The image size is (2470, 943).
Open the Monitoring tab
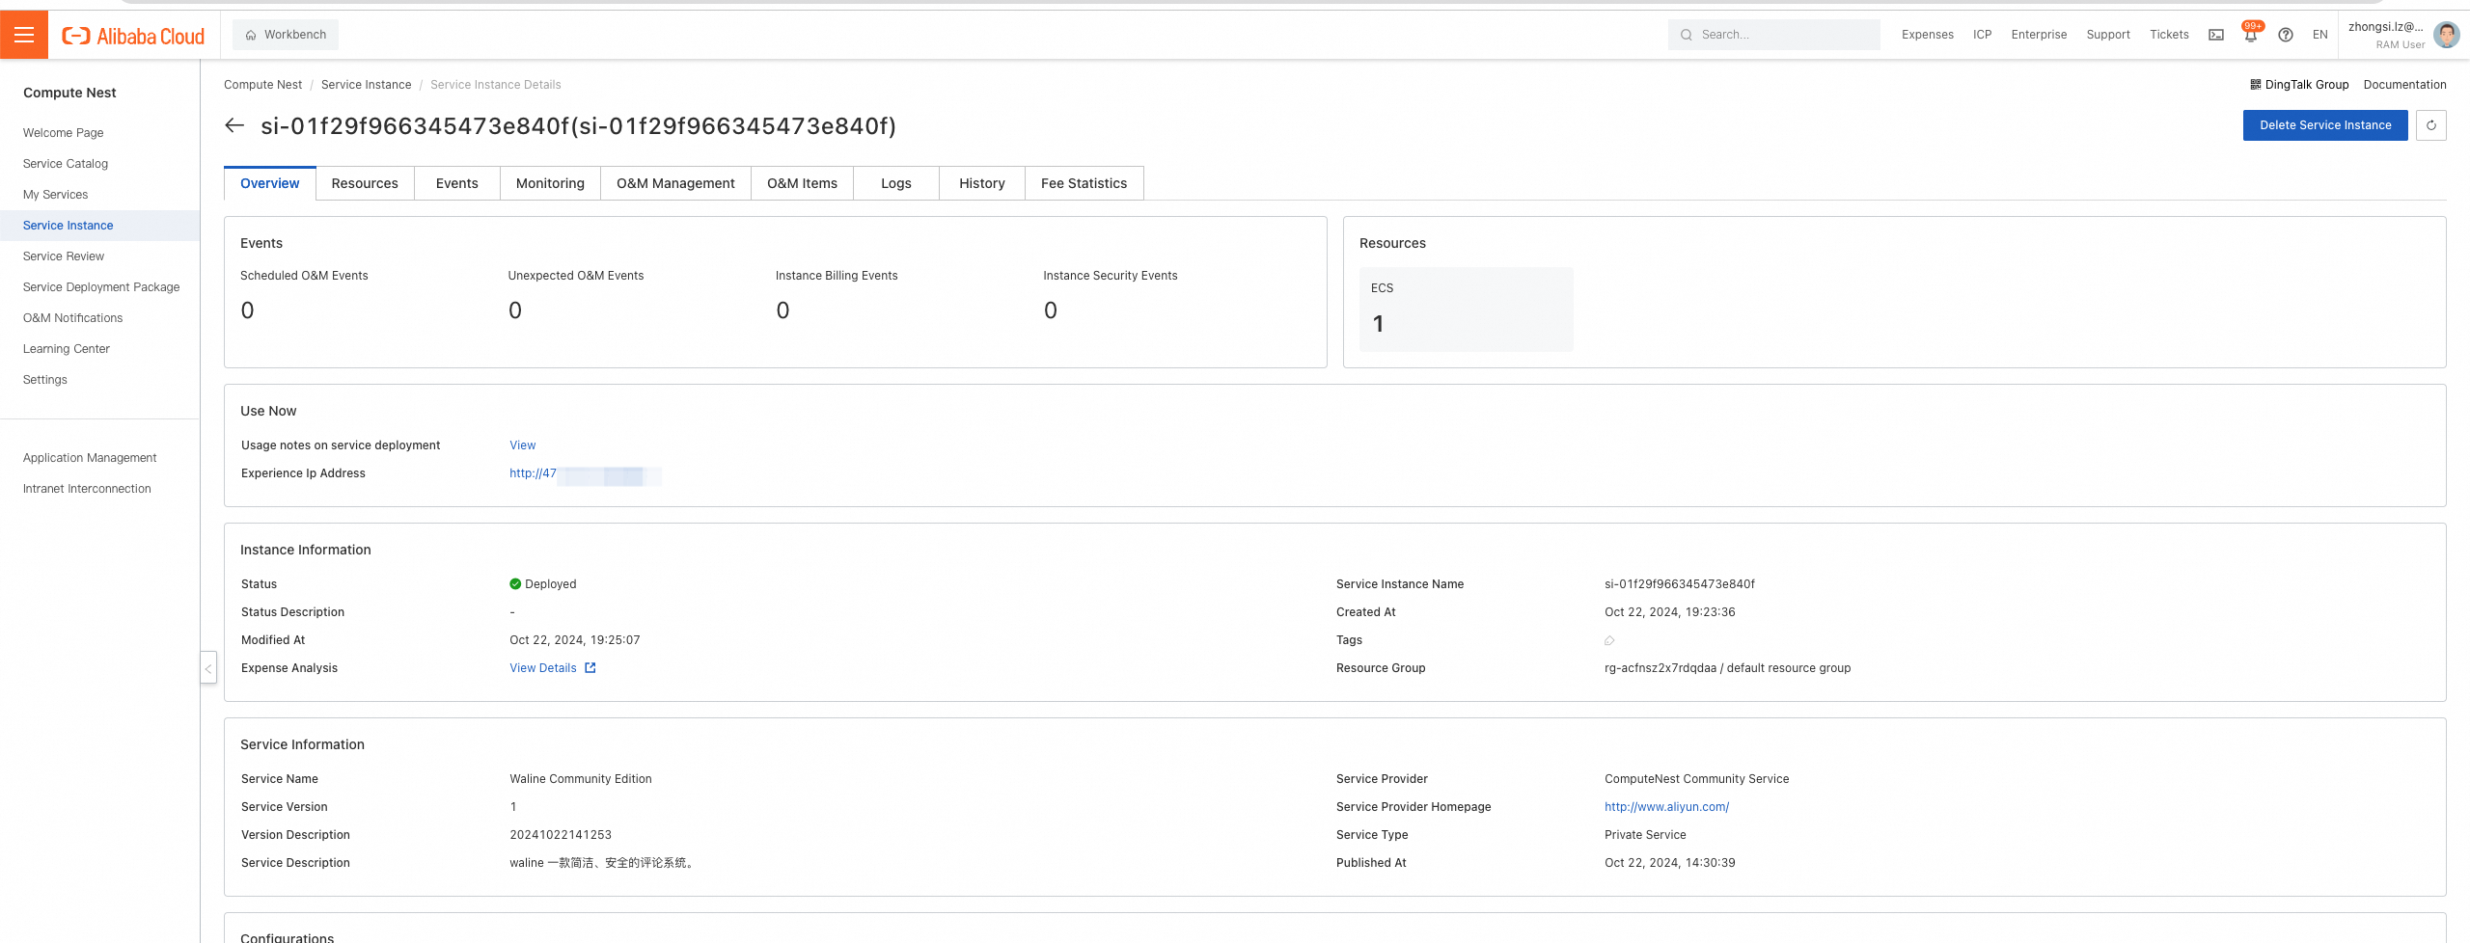point(550,183)
